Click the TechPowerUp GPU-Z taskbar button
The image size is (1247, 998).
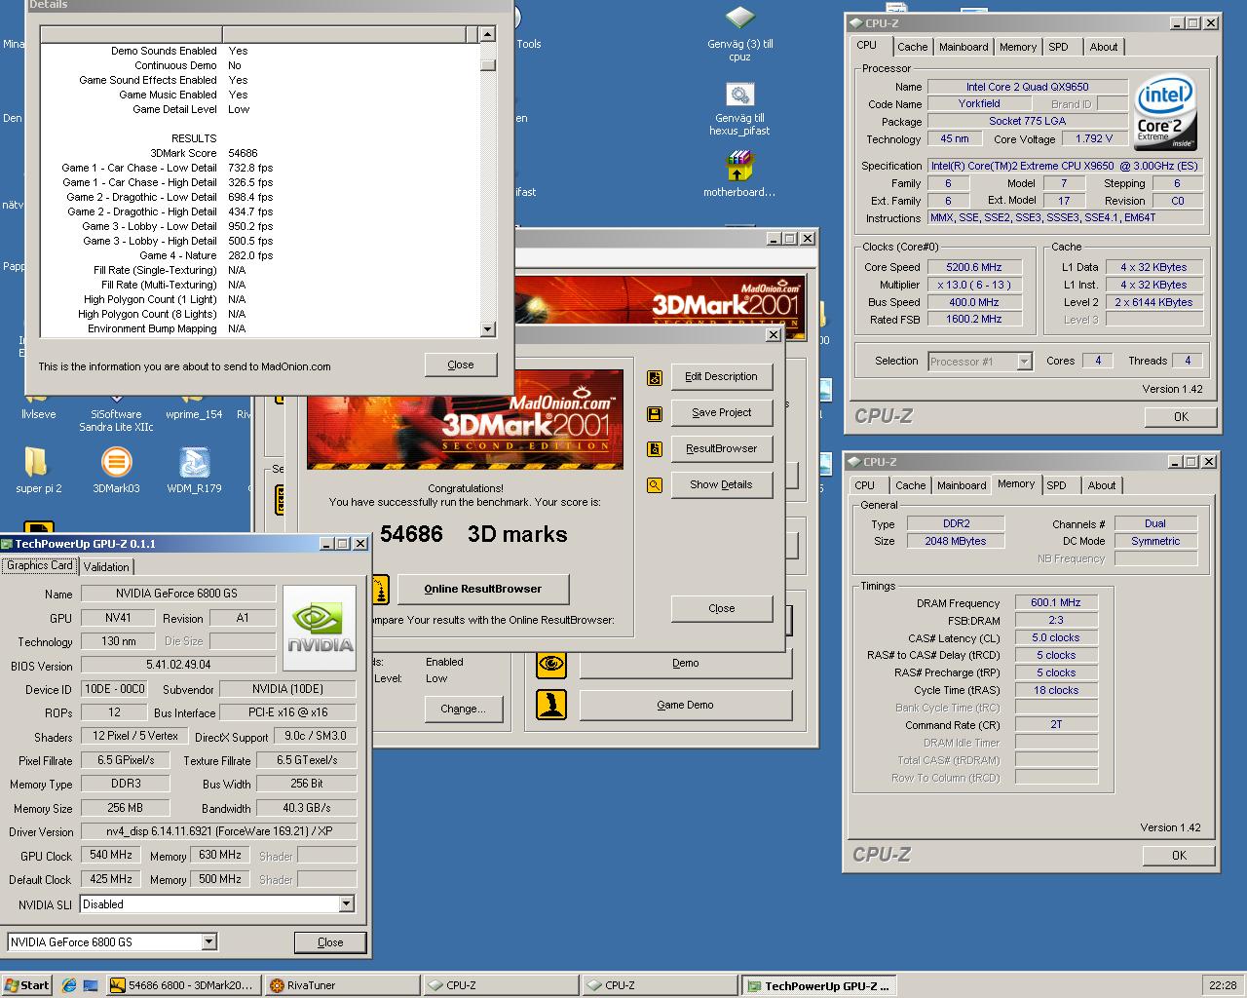(x=817, y=985)
